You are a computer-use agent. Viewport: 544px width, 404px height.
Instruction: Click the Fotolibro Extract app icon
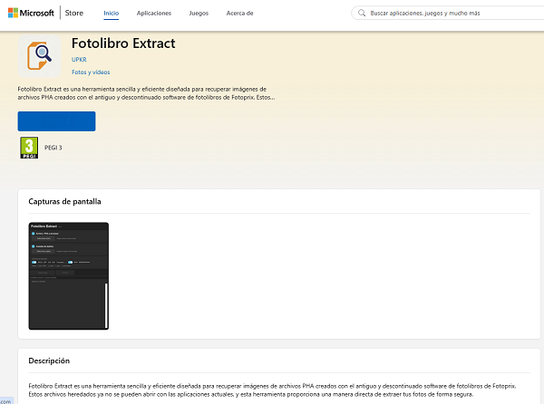(x=39, y=56)
